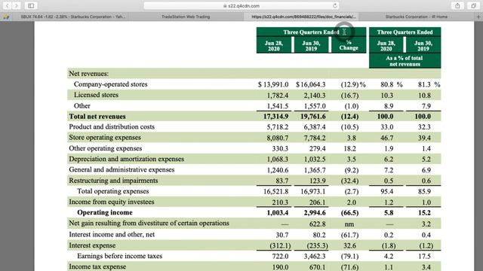Select 'Licensed stores' row label
Image resolution: width=483 pixels, height=271 pixels.
96,95
